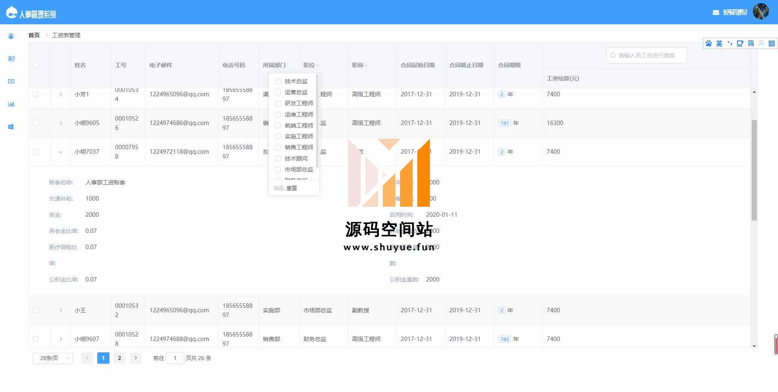Select page 2 in pagination
The width and height of the screenshot is (778, 392).
(x=120, y=358)
